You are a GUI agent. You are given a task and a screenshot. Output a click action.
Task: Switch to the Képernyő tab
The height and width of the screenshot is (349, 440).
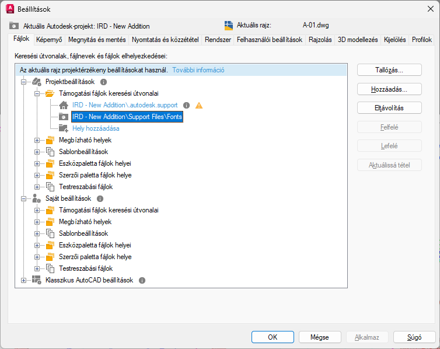(49, 40)
